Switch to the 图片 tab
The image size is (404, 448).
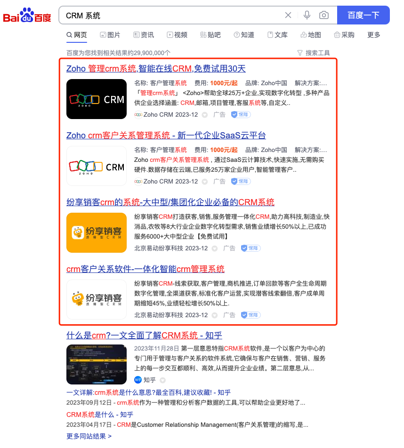(110, 34)
